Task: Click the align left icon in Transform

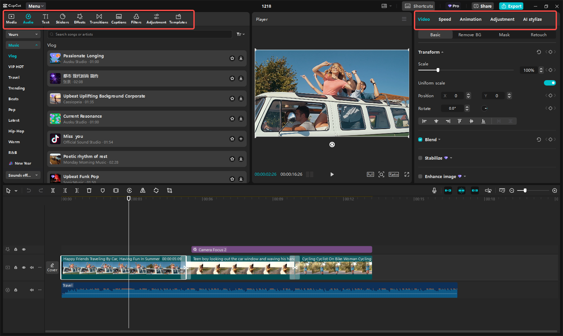Action: (x=424, y=121)
